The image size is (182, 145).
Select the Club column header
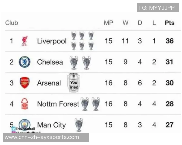click(12, 23)
